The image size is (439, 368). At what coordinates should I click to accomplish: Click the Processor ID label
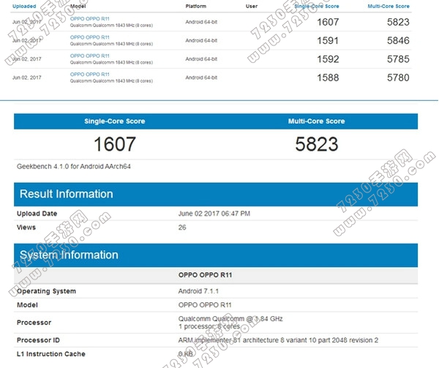tap(38, 340)
